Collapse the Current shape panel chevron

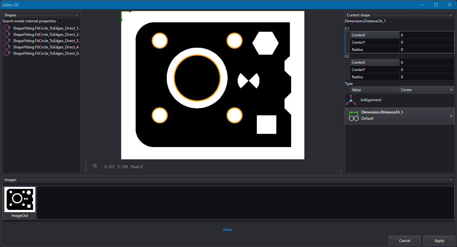pyautogui.click(x=450, y=15)
